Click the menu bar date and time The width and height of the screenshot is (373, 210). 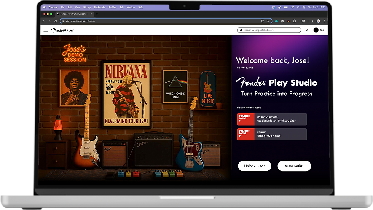317,7
